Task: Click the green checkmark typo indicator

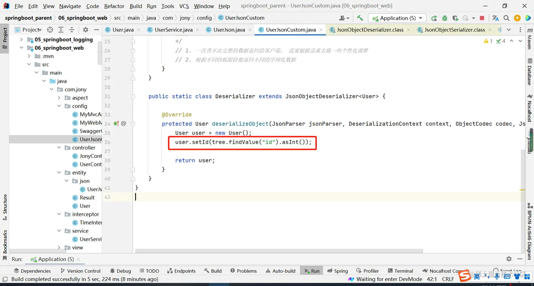Action: [501, 41]
